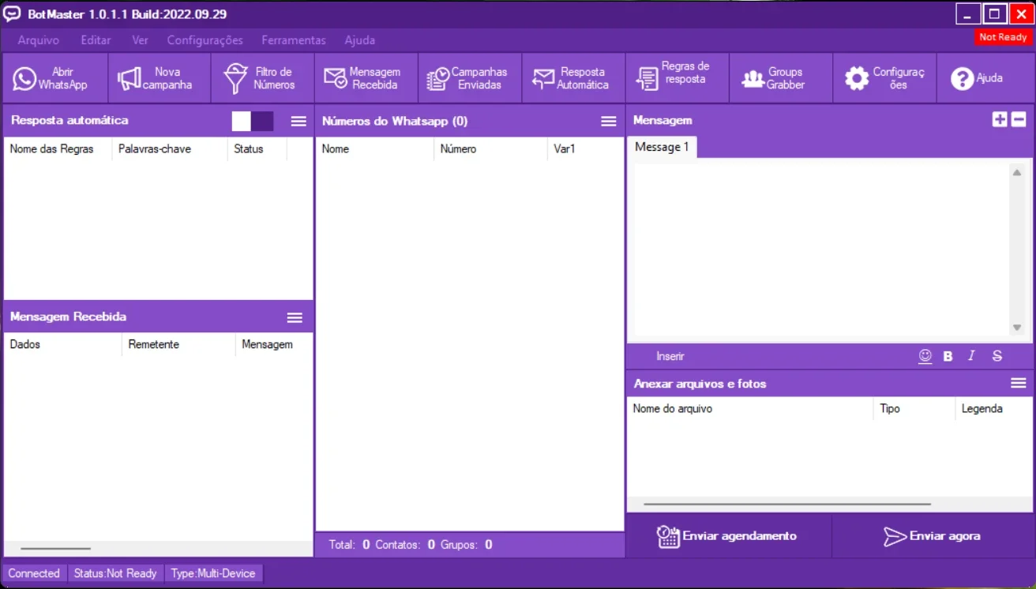The width and height of the screenshot is (1036, 589).
Task: Open the Configurações menu in menu bar
Action: [x=205, y=40]
